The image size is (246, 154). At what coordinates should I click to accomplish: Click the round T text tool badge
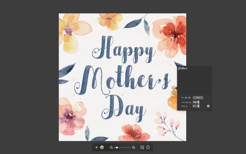pos(174,88)
